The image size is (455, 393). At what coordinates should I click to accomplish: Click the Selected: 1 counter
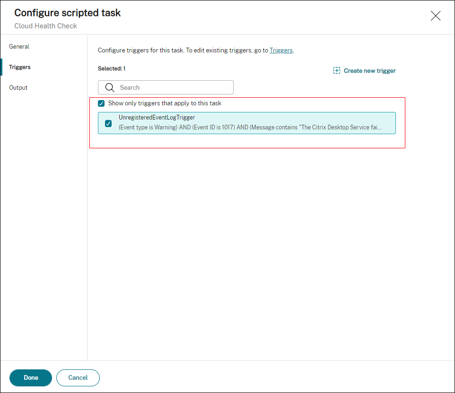tap(112, 68)
